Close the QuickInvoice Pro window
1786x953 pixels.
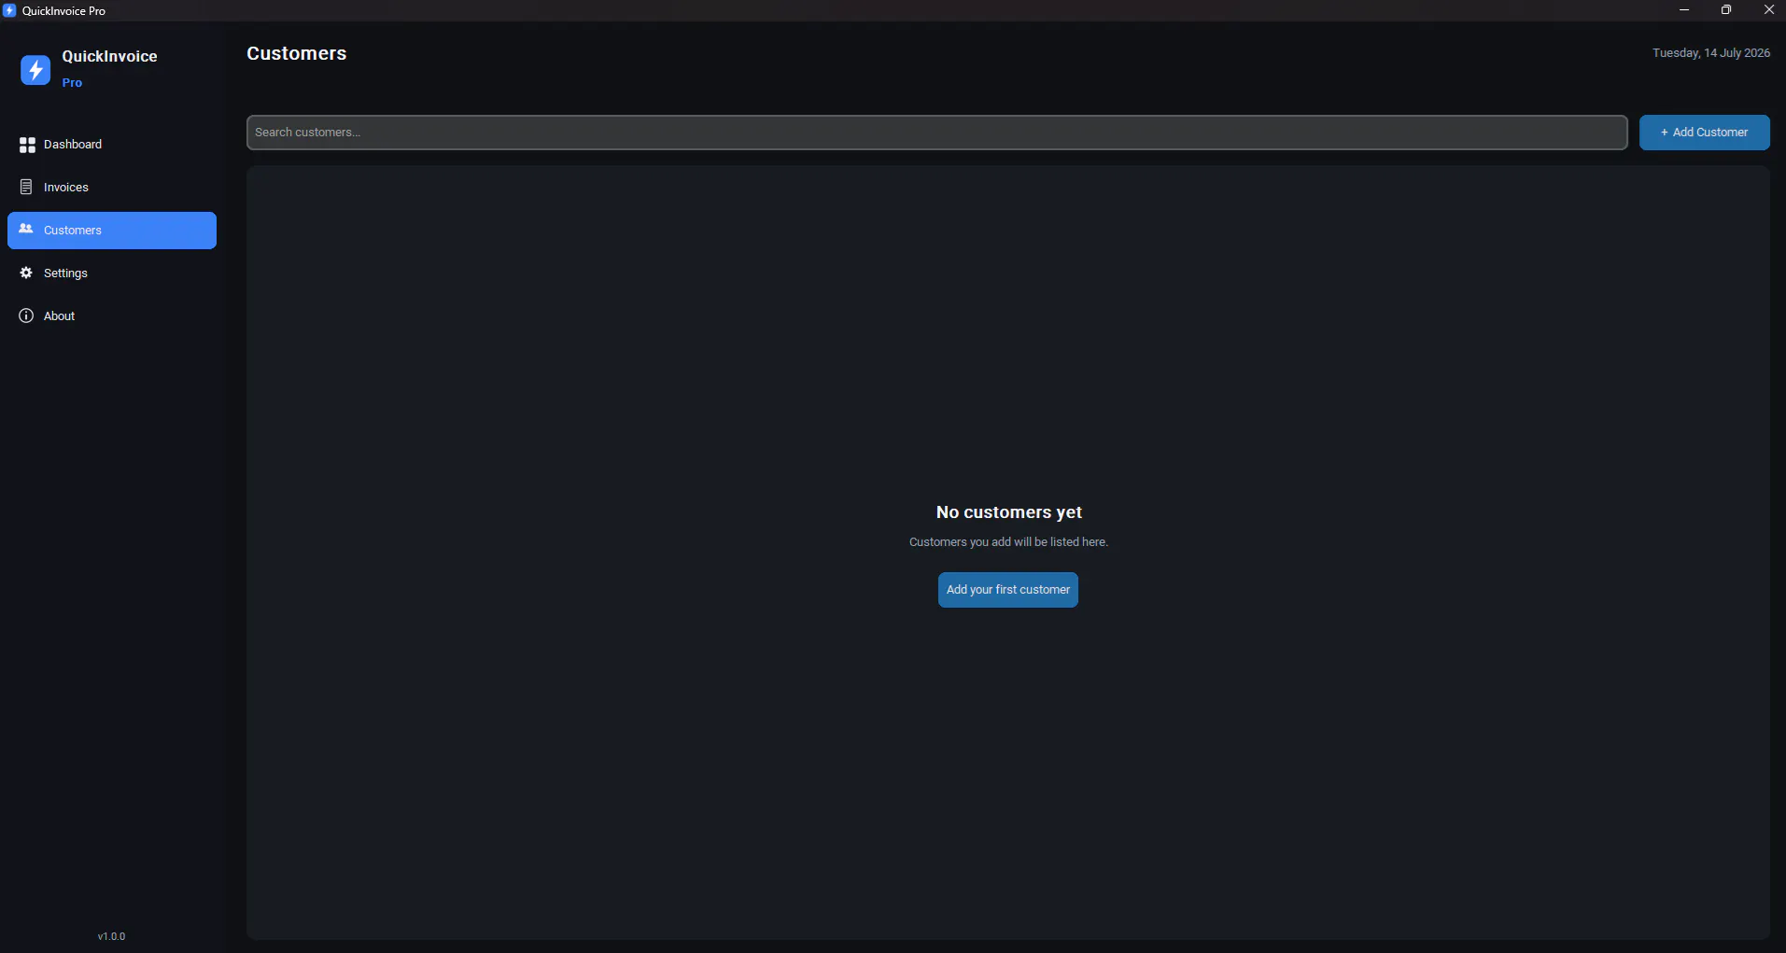[x=1767, y=10]
